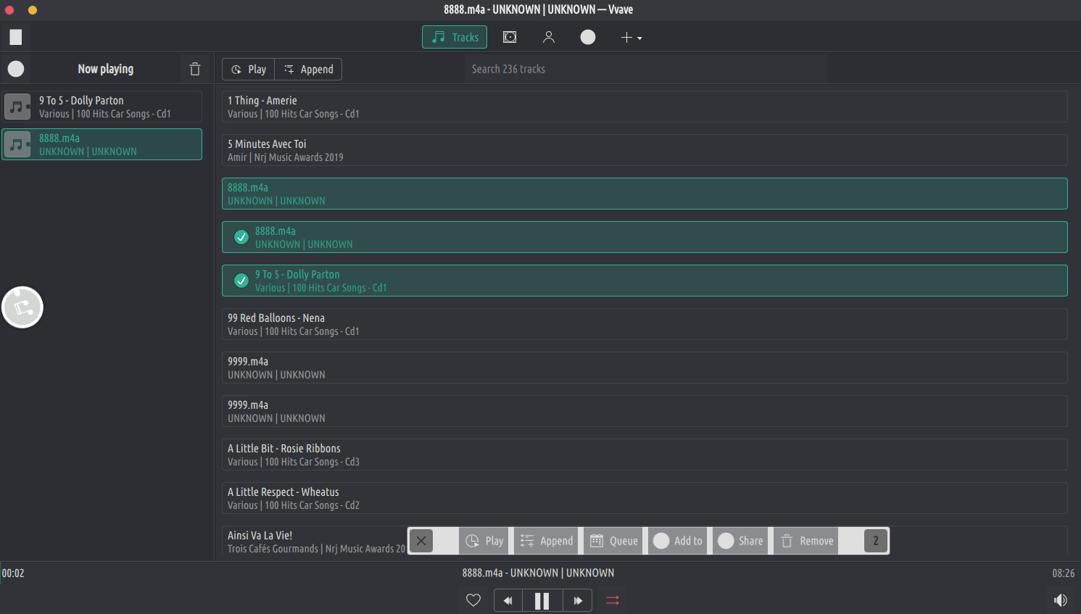Skip to the next track
Image resolution: width=1081 pixels, height=614 pixels.
tap(577, 600)
